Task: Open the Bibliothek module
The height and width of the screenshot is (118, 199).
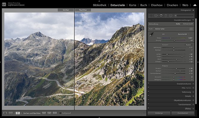Action: [x=99, y=5]
